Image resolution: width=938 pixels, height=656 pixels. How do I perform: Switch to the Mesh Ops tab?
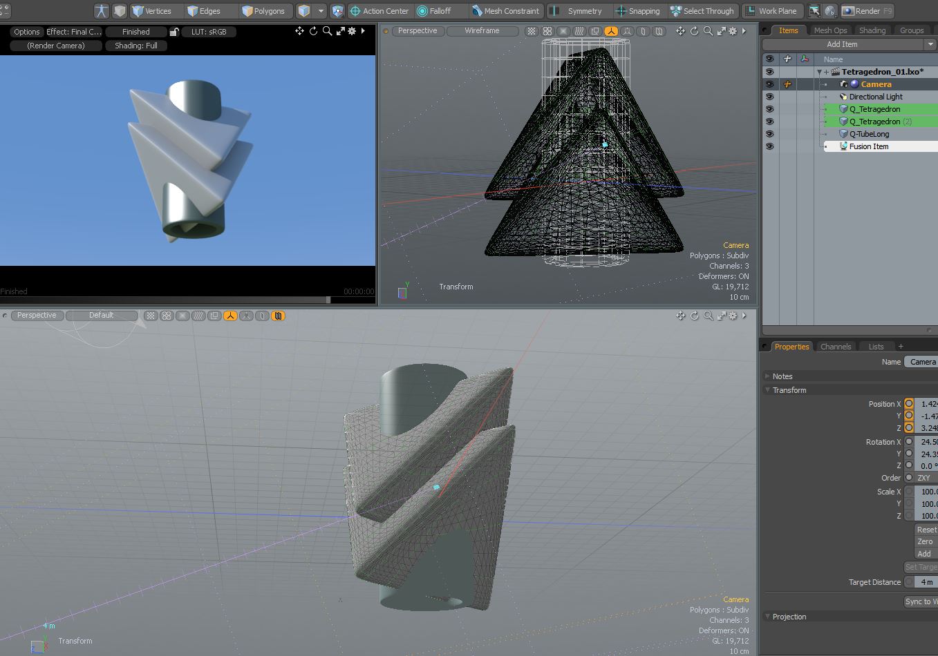point(830,30)
